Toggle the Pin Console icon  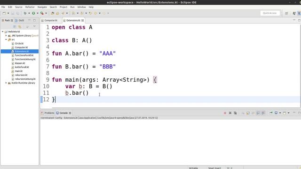tap(271, 113)
